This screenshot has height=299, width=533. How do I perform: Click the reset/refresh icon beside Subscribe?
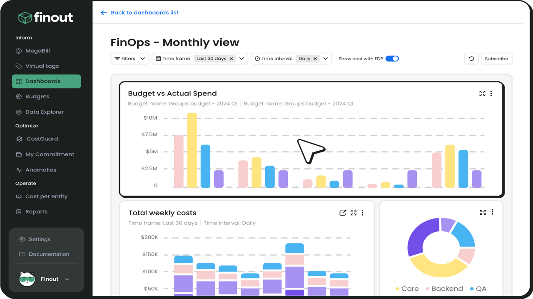pyautogui.click(x=471, y=59)
